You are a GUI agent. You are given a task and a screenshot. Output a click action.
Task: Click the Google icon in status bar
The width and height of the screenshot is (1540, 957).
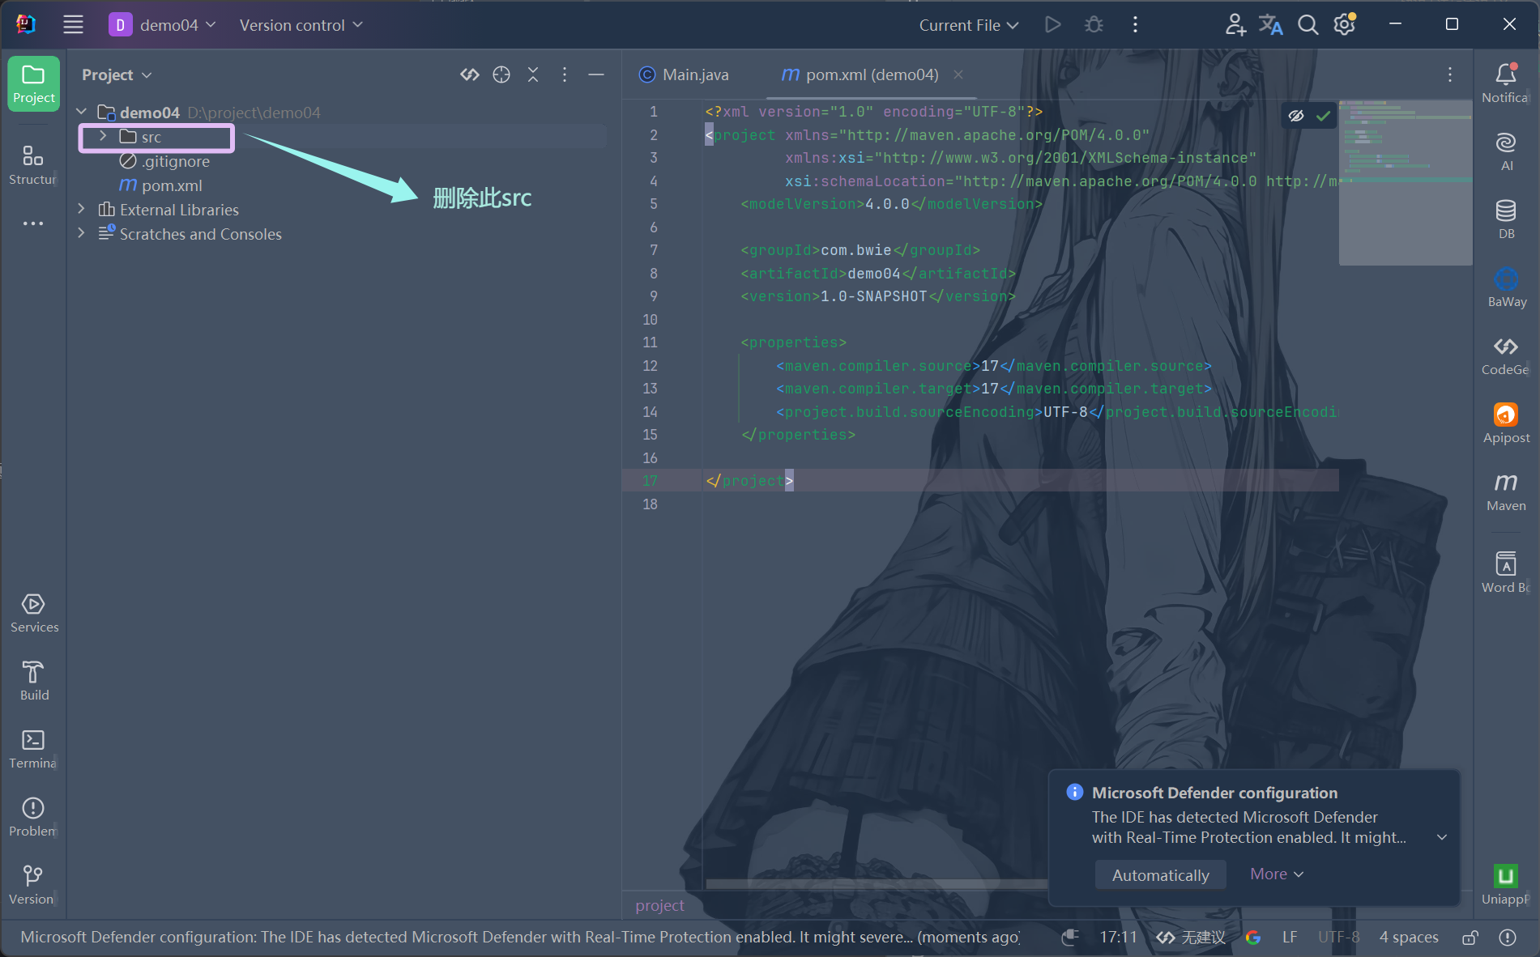[x=1253, y=938]
